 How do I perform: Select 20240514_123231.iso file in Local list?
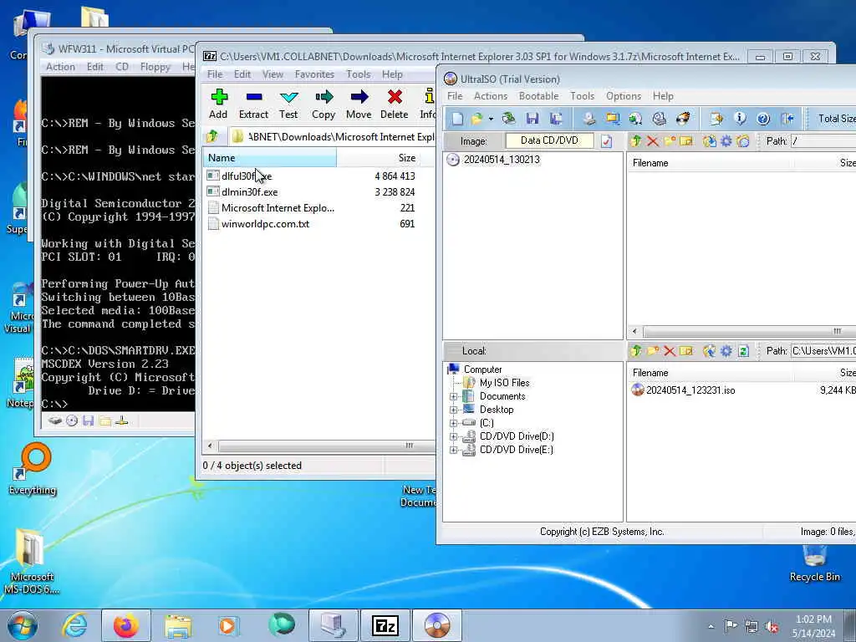click(x=690, y=390)
